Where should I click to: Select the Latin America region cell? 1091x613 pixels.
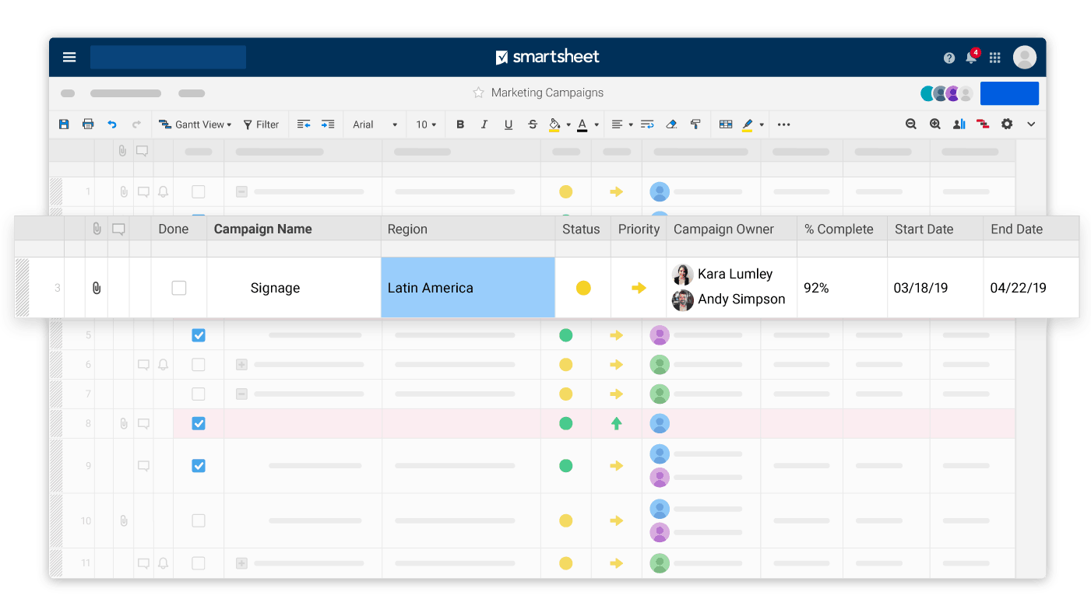[x=467, y=288]
